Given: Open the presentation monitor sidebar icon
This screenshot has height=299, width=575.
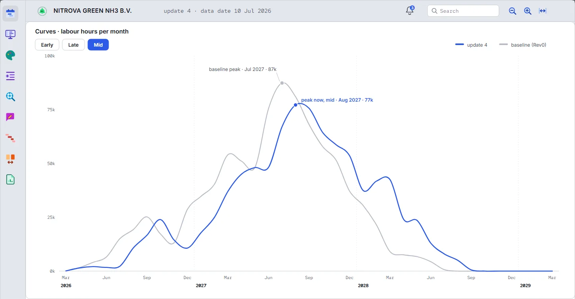Looking at the screenshot, I should coord(10,34).
